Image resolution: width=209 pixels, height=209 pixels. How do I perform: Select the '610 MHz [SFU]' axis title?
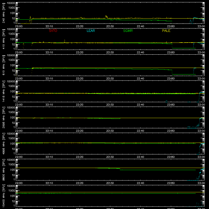[x=4, y=65]
